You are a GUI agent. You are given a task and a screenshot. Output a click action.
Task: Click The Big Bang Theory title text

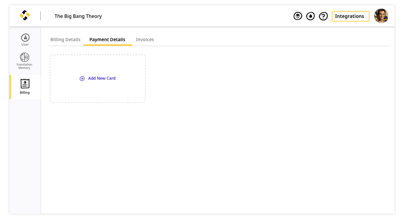[78, 16]
